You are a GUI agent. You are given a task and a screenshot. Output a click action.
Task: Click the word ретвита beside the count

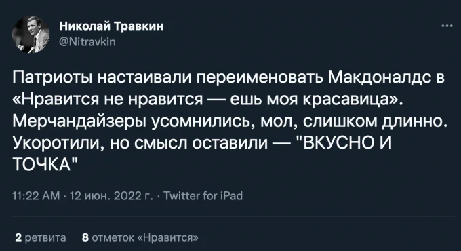[45, 237]
